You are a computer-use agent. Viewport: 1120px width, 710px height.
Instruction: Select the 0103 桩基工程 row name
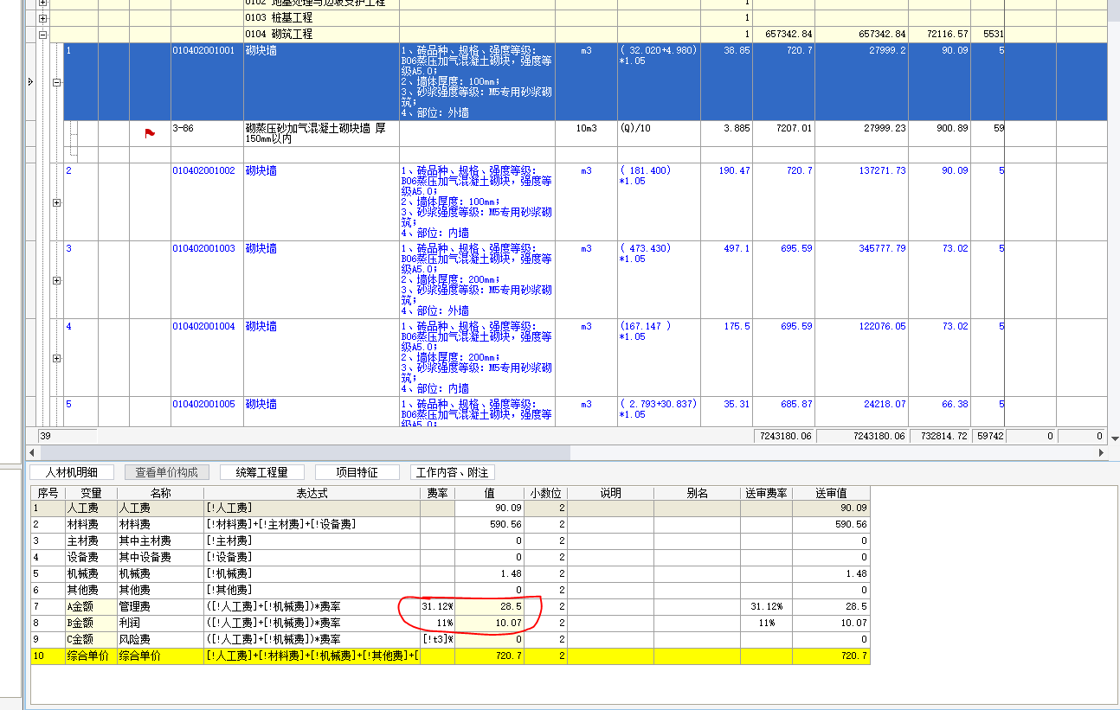[279, 18]
